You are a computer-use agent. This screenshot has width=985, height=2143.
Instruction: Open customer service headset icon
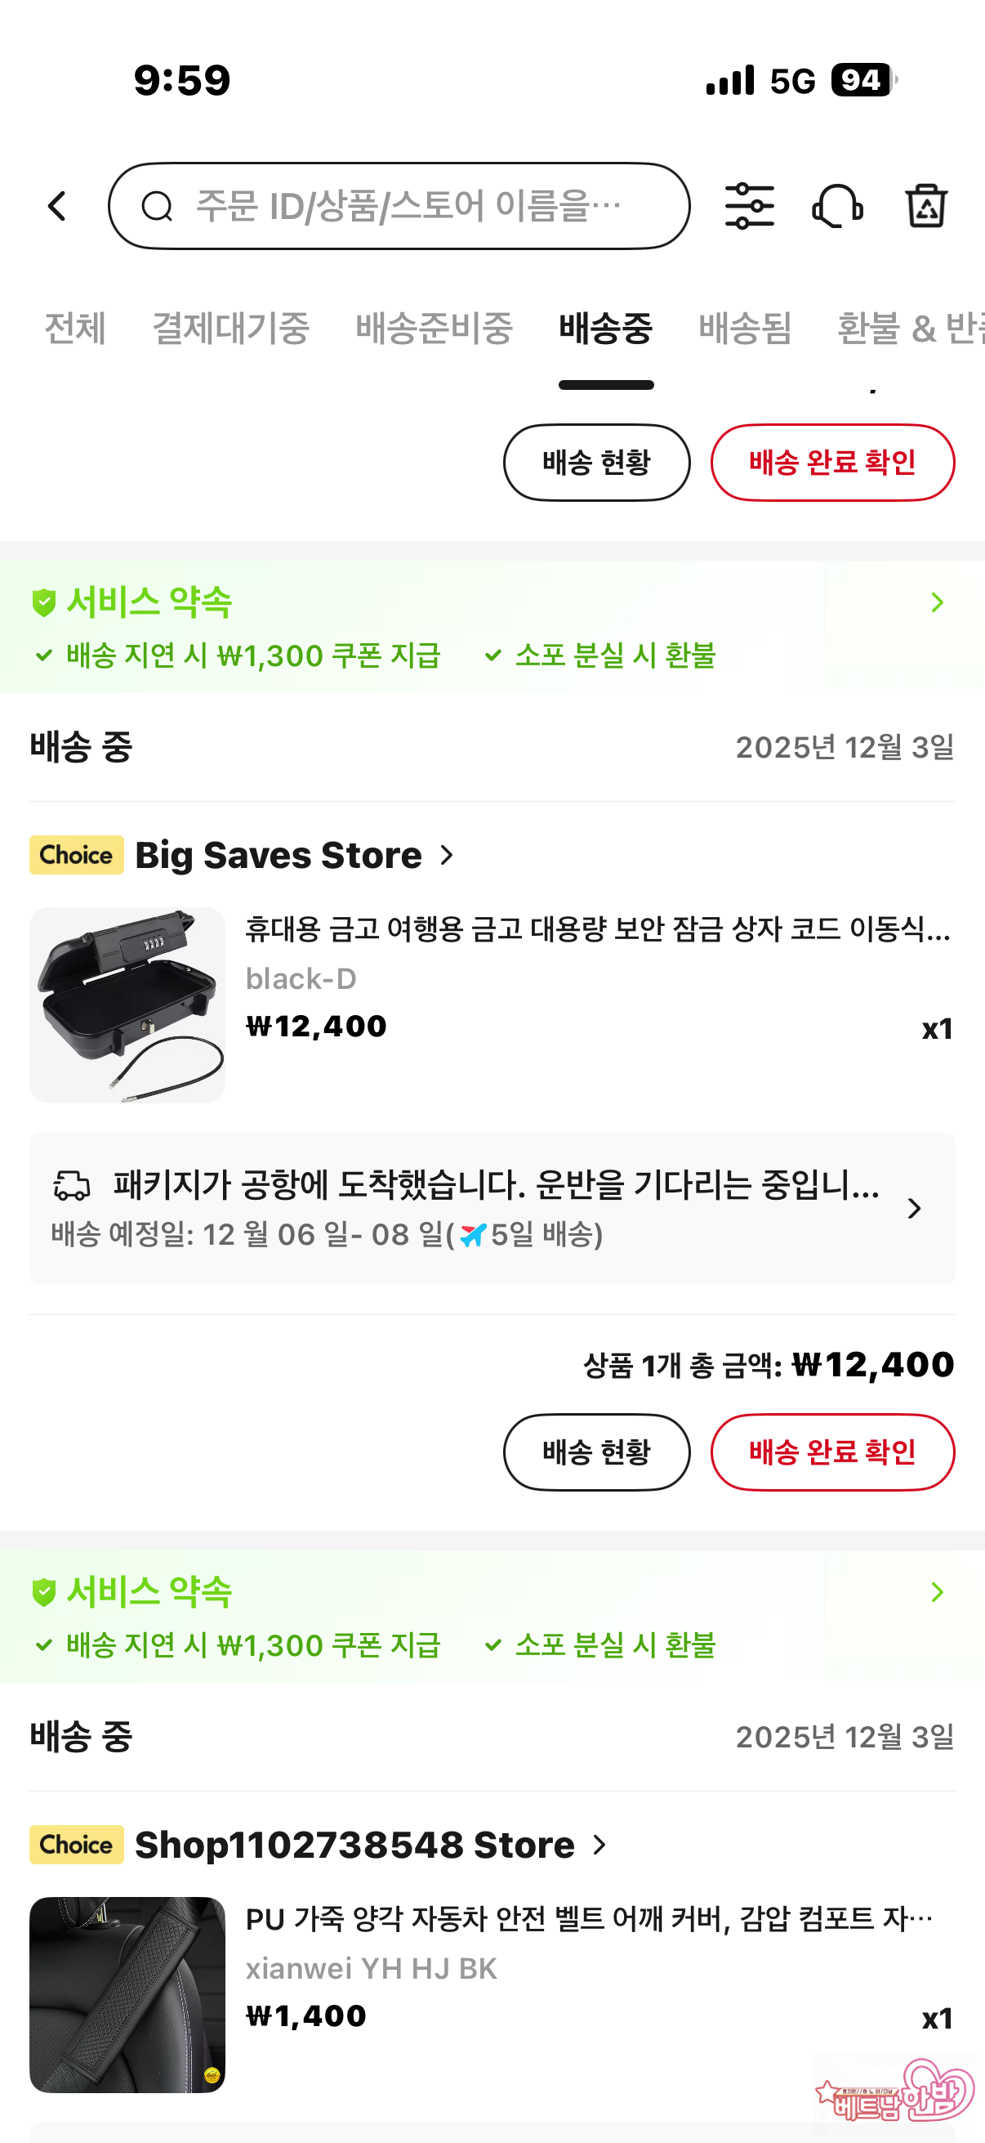click(837, 205)
